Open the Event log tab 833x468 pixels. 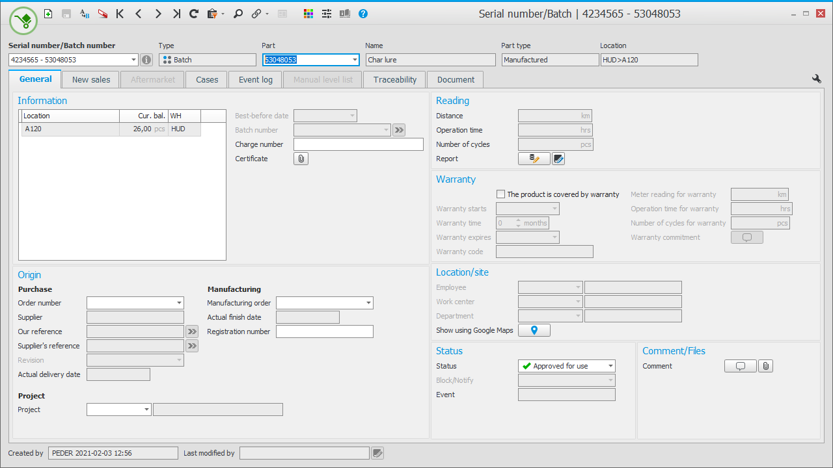coord(255,79)
